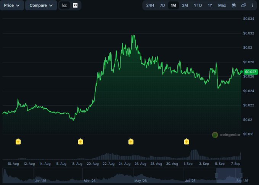
Task: Click the 7. Sep date label
Action: [x=236, y=164]
